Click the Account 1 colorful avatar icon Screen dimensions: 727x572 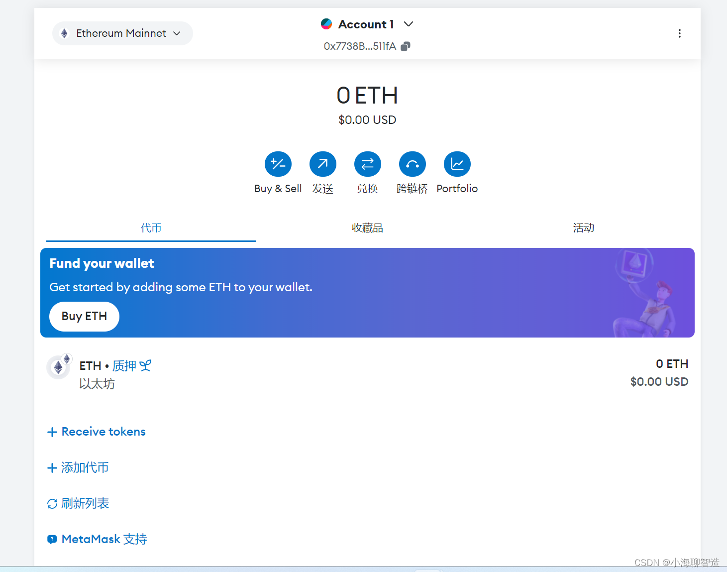tap(326, 24)
